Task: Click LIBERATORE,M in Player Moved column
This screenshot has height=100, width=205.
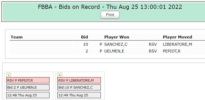Action: (x=178, y=44)
